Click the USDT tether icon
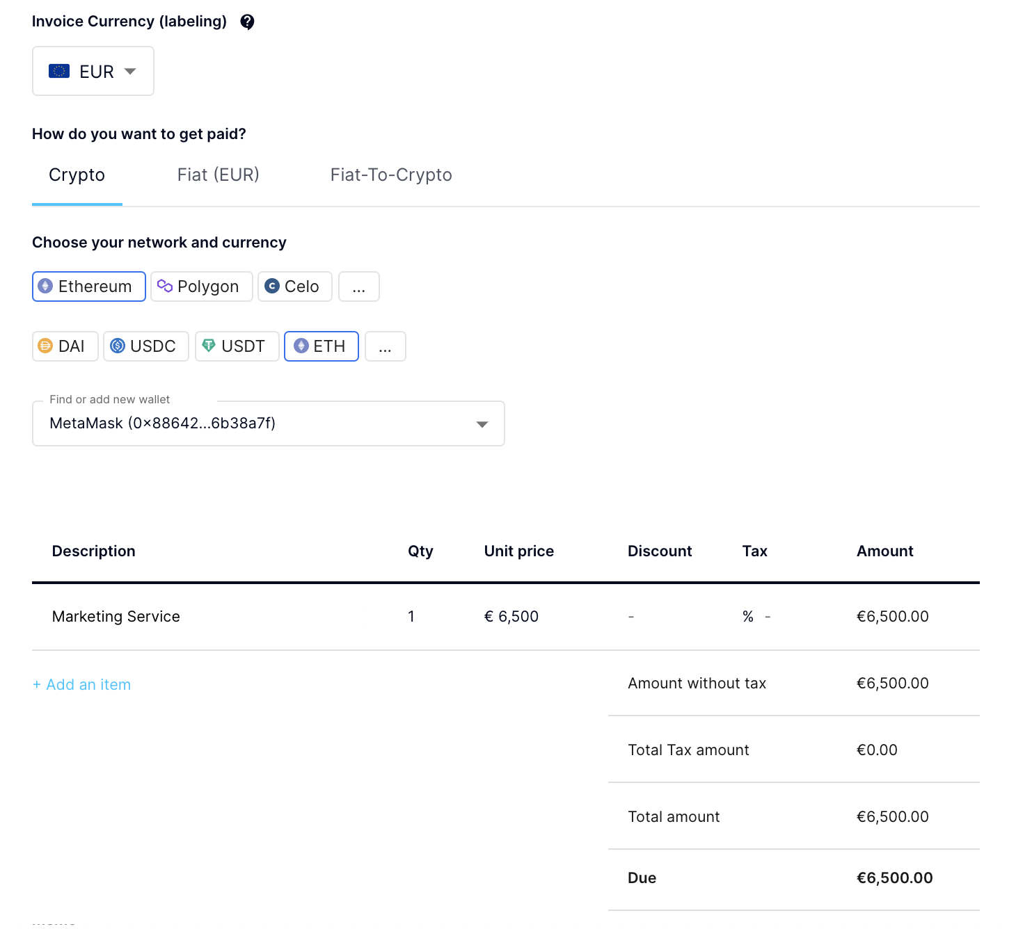 (209, 346)
